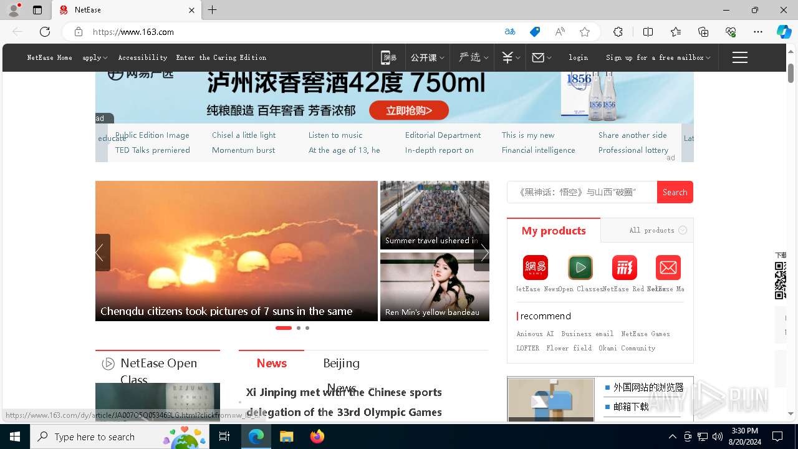This screenshot has width=798, height=449.
Task: Open Task View on the taskbar
Action: [x=224, y=437]
